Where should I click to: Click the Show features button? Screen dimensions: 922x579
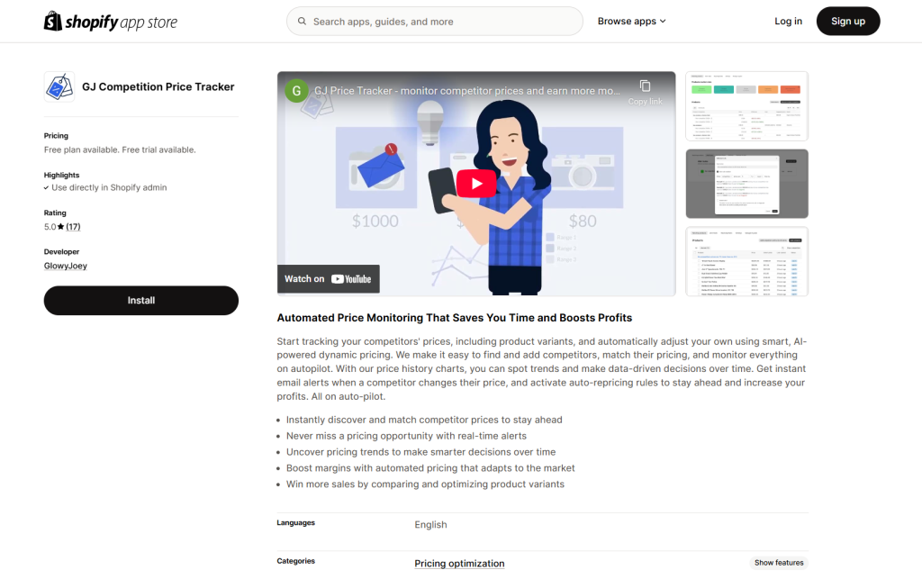point(779,563)
